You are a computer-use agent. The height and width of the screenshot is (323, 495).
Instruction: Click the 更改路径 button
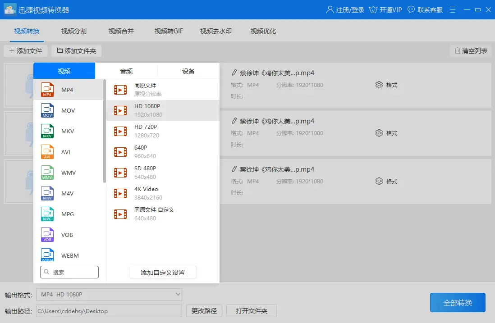pos(204,311)
